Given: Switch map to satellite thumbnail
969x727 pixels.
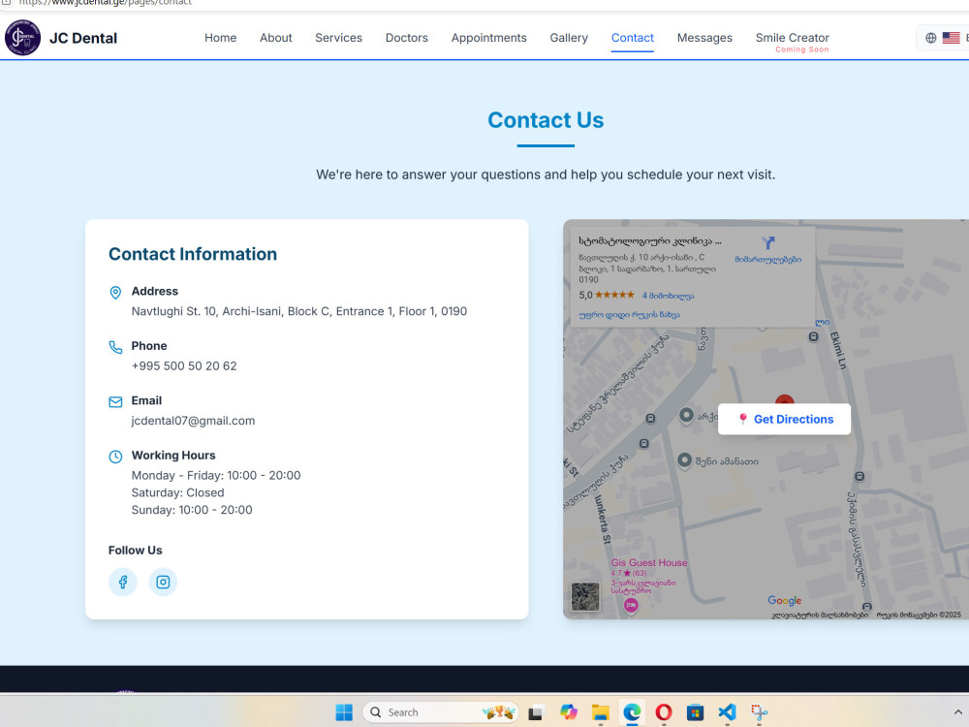Looking at the screenshot, I should tap(584, 596).
